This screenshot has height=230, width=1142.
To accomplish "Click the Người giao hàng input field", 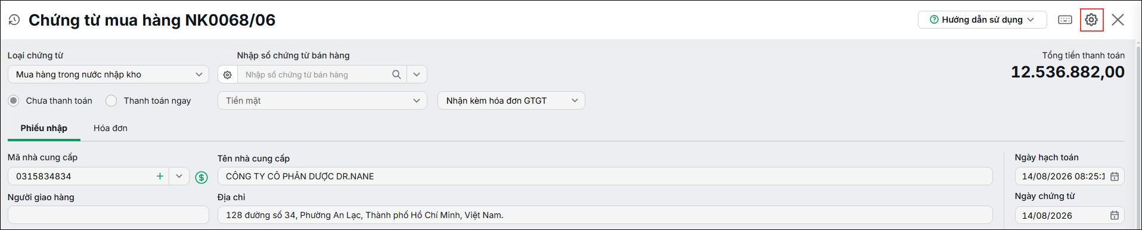I will [x=108, y=215].
